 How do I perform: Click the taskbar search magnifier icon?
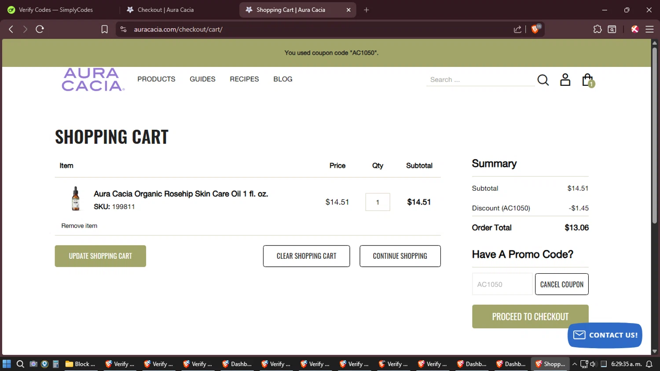pos(20,364)
